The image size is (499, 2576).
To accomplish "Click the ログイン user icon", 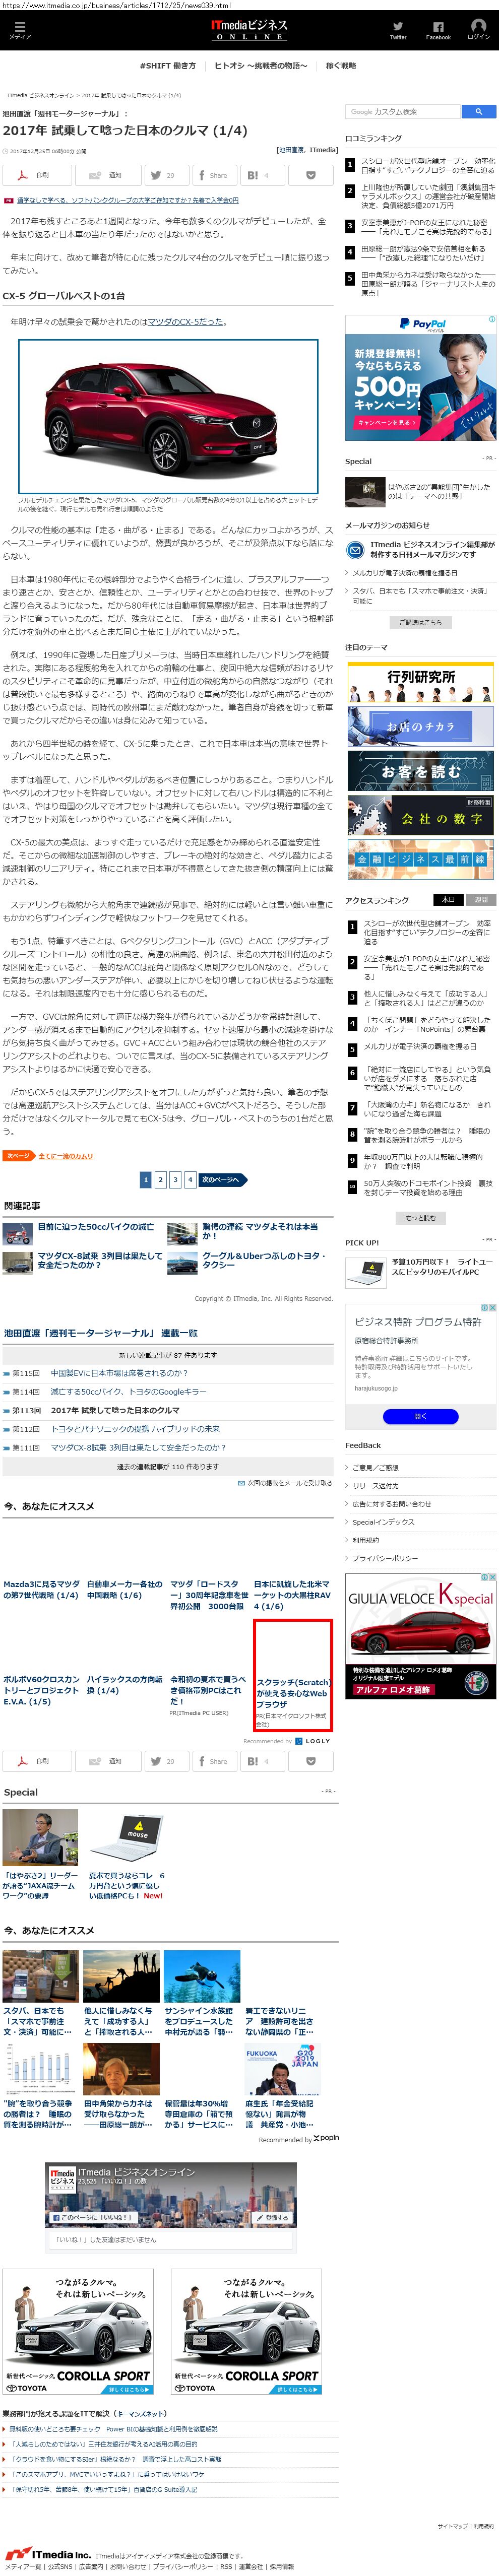I will pyautogui.click(x=478, y=29).
